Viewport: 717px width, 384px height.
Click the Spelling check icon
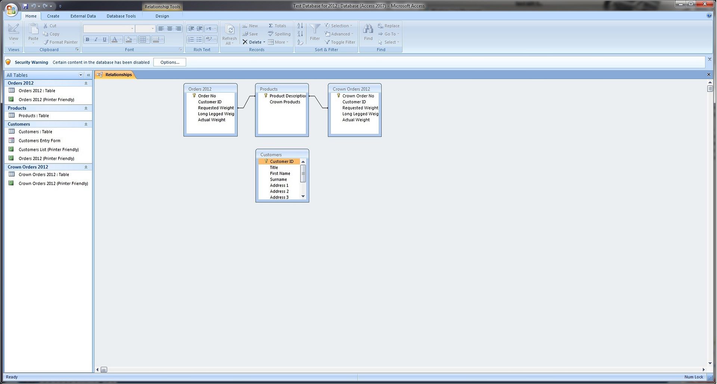[279, 34]
